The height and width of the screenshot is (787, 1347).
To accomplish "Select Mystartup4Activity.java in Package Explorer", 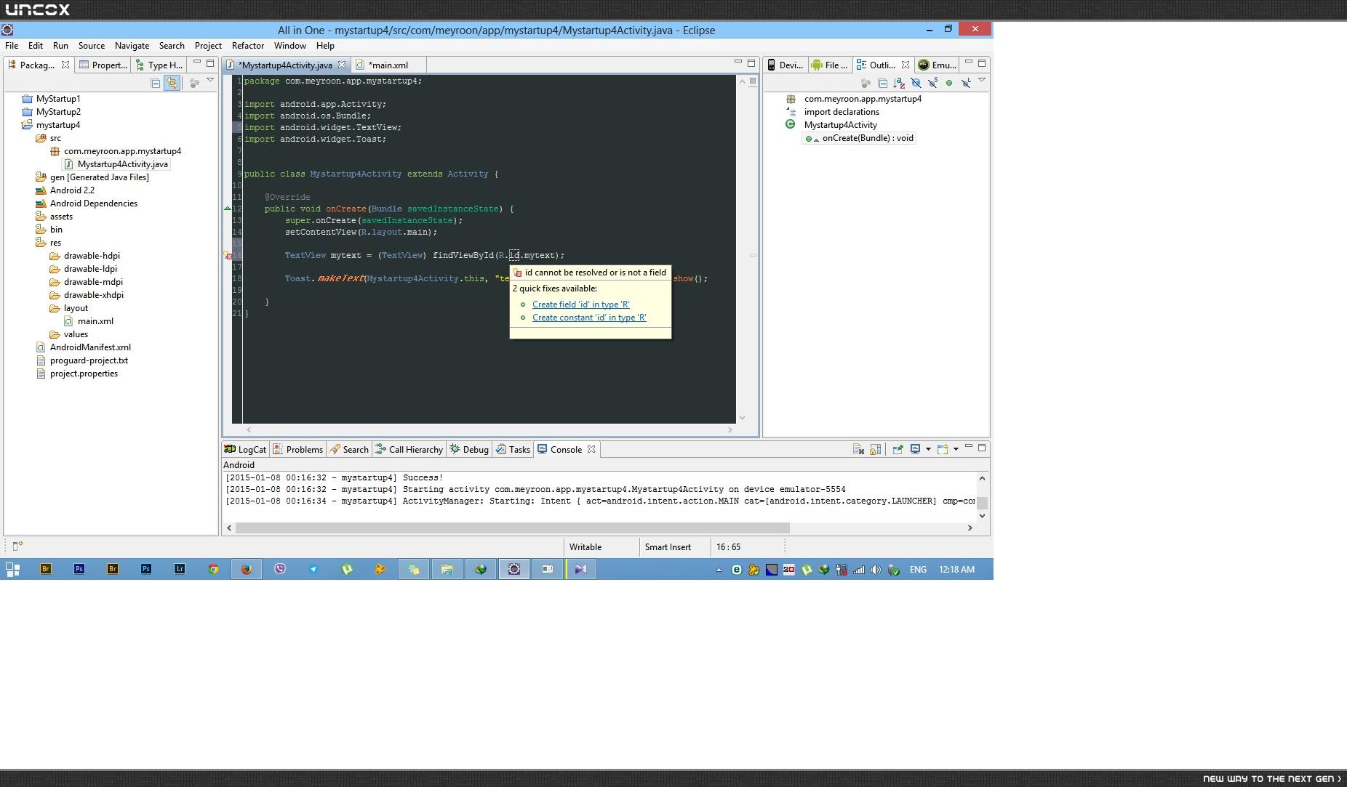I will click(122, 164).
